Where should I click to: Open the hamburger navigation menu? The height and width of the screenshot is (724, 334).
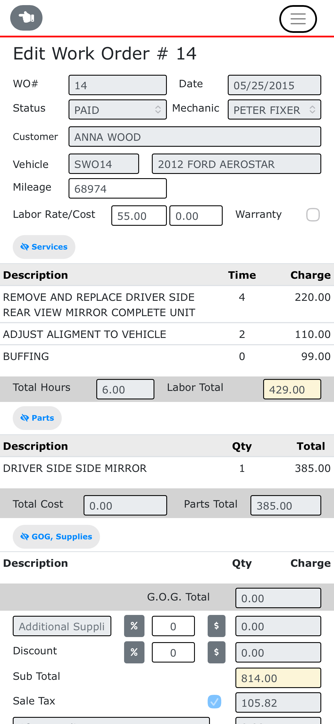click(298, 19)
